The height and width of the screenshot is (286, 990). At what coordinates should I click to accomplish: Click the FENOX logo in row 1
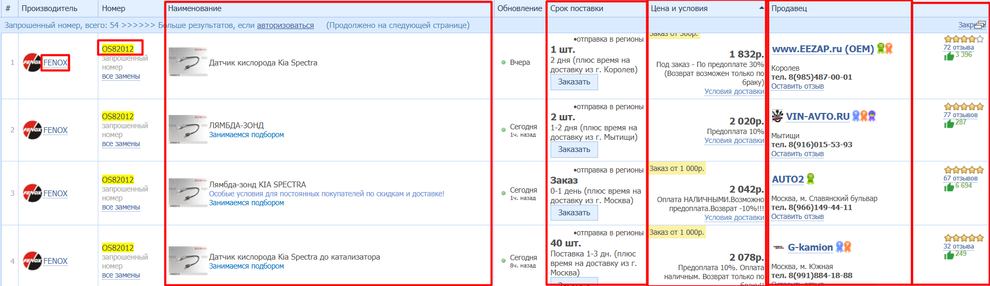click(x=32, y=63)
